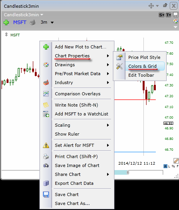Click the 47.70 price axis label

pyautogui.click(x=169, y=43)
